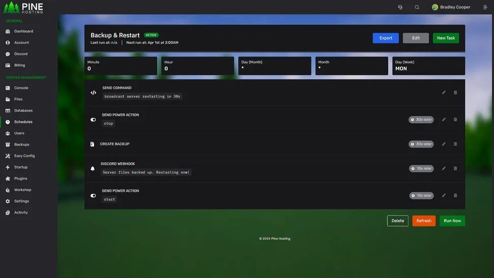Run the schedule with Run Now

(x=452, y=221)
